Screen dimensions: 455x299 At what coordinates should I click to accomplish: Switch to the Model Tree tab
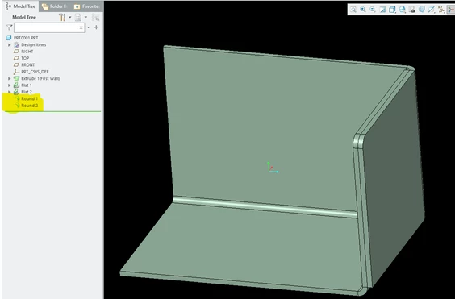coord(20,6)
